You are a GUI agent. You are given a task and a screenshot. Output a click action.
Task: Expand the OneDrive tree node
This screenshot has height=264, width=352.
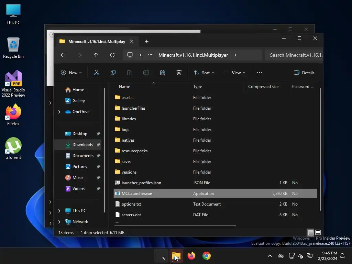click(x=59, y=112)
